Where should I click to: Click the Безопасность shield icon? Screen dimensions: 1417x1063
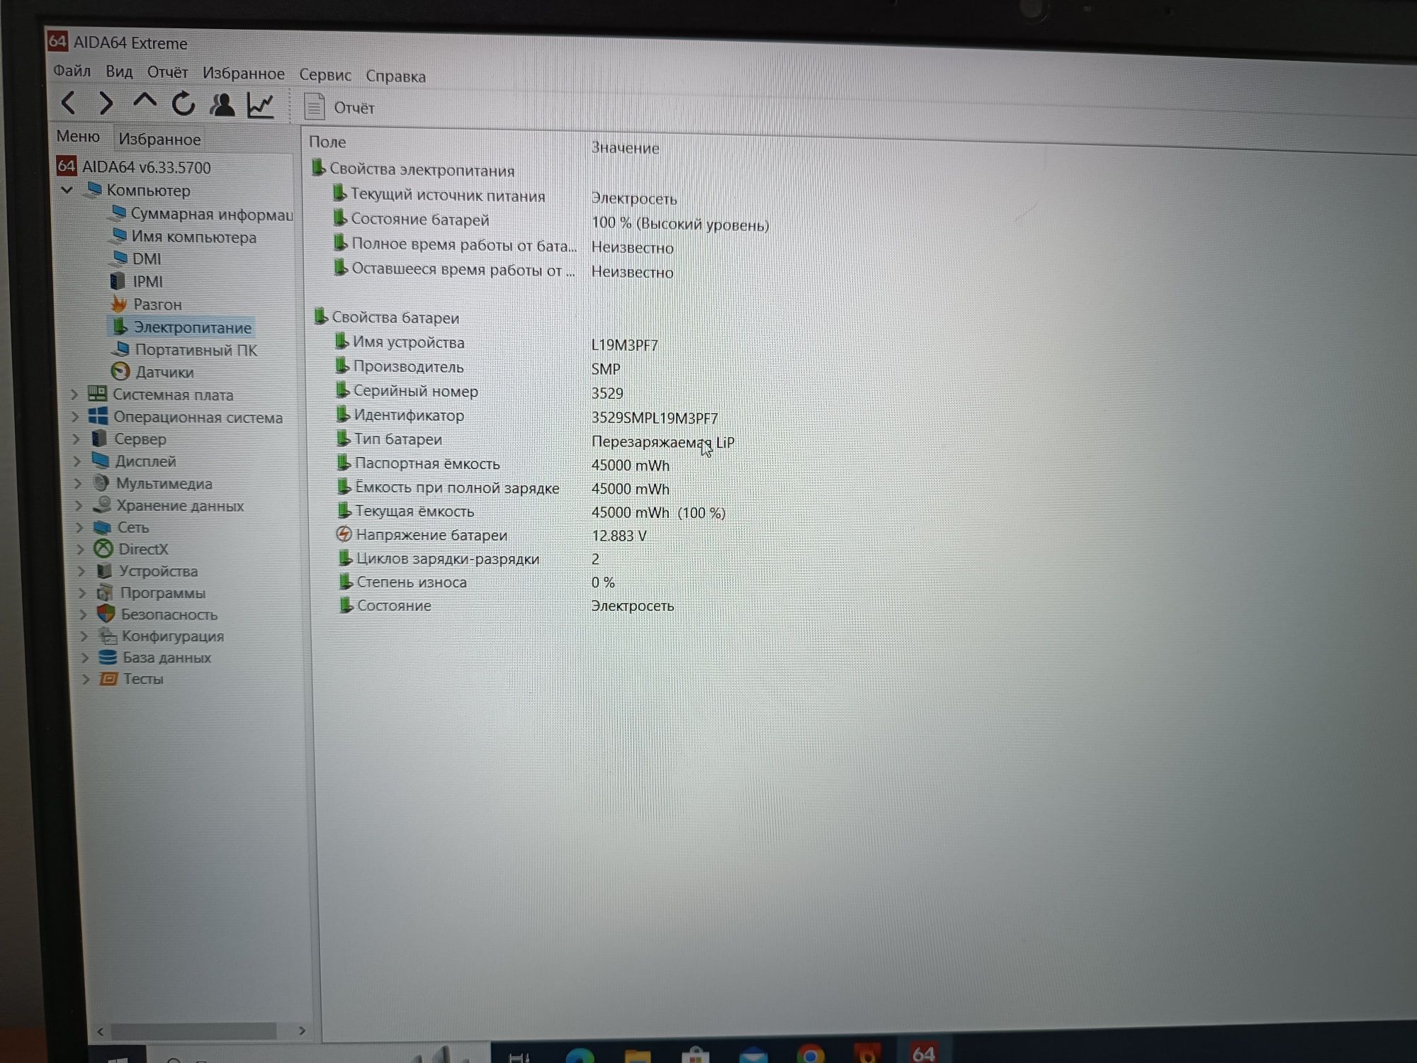click(106, 614)
